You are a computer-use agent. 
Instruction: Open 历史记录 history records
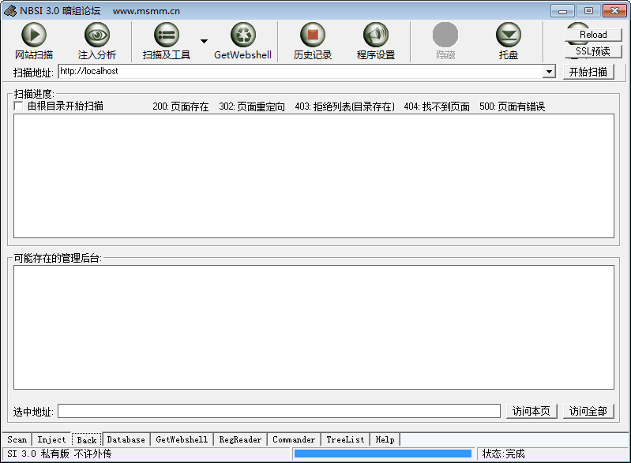pos(312,35)
